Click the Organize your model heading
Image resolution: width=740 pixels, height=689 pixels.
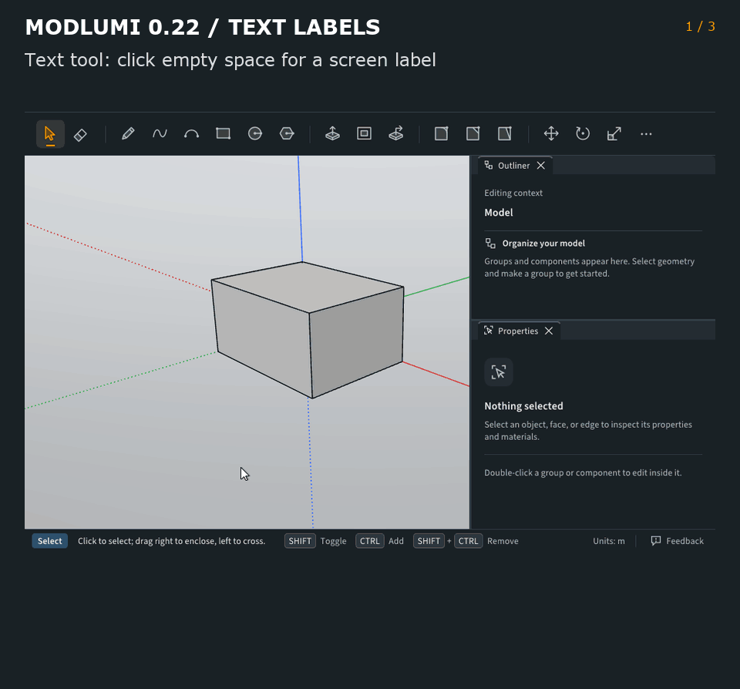point(543,244)
